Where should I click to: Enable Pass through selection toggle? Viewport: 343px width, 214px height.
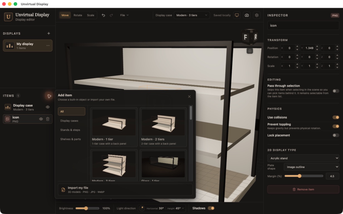tap(336, 91)
